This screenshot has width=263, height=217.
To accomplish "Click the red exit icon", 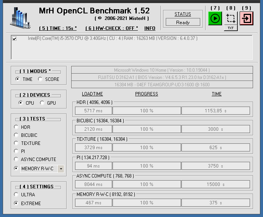I will [247, 18].
